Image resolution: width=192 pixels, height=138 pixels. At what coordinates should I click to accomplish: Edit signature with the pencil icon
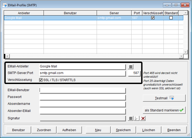point(137,118)
